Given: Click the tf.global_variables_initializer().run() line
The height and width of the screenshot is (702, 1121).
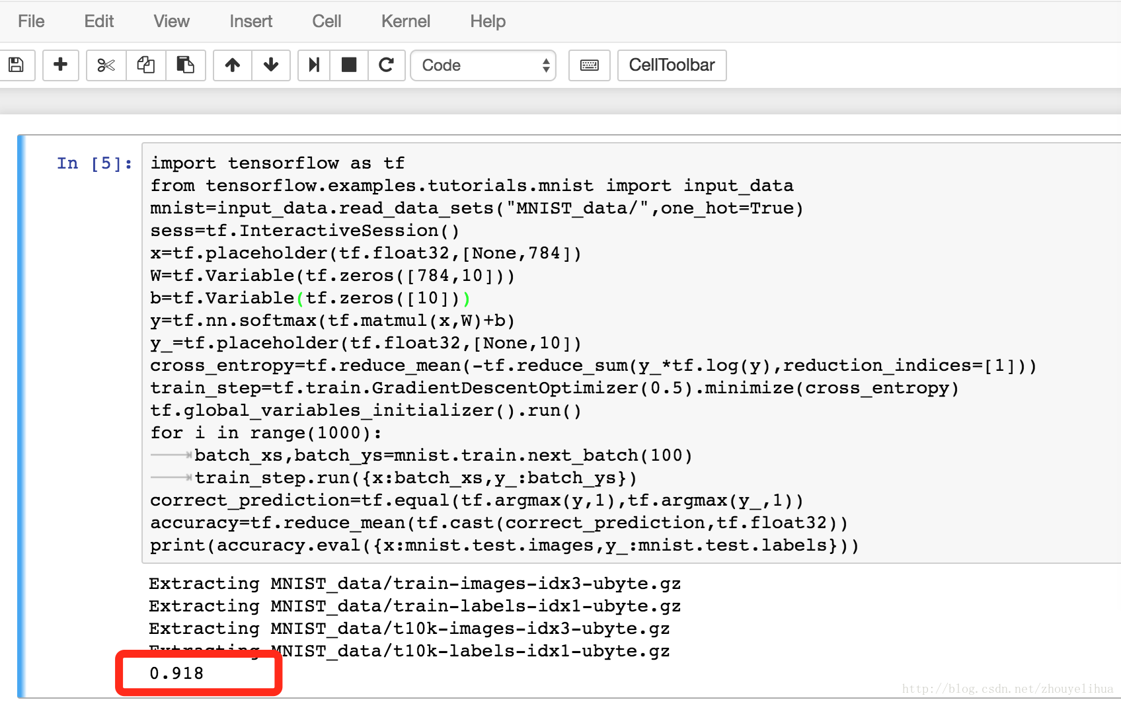Looking at the screenshot, I should click(x=366, y=410).
